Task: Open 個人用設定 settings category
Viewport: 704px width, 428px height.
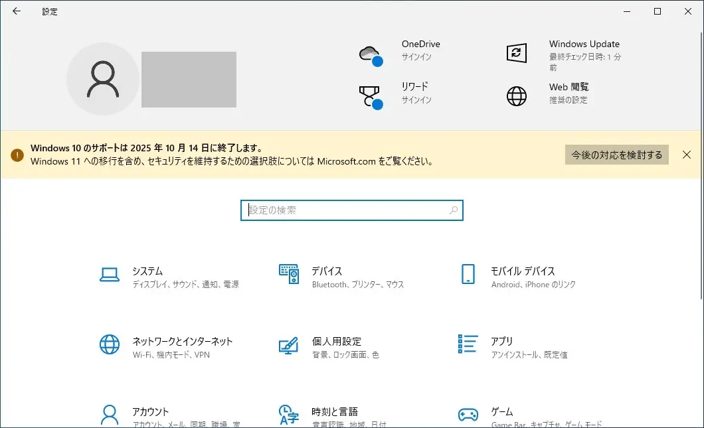Action: pos(329,347)
